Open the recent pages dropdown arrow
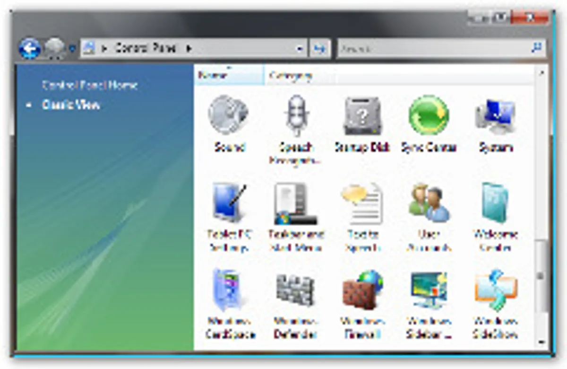This screenshot has height=369, width=567. click(72, 48)
